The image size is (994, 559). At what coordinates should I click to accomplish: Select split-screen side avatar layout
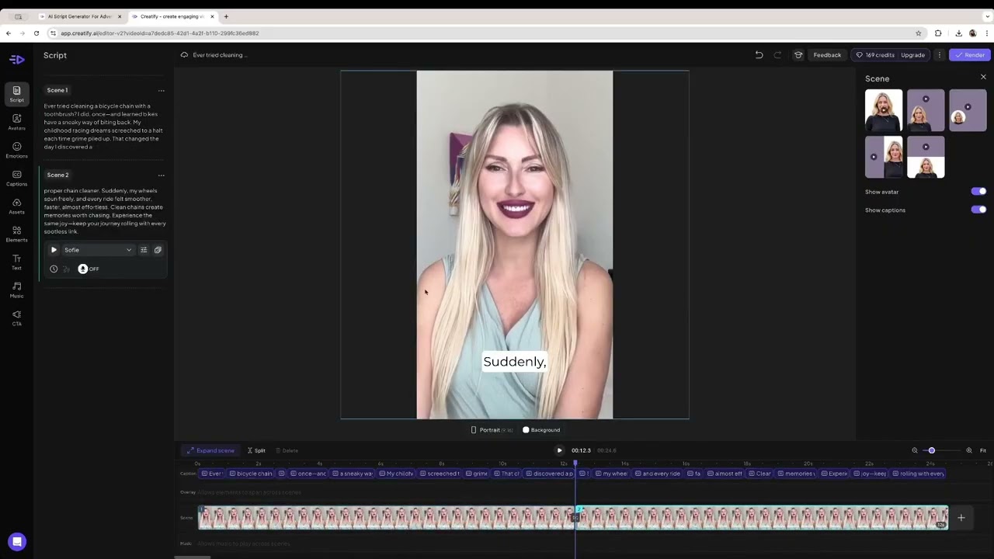coord(884,157)
